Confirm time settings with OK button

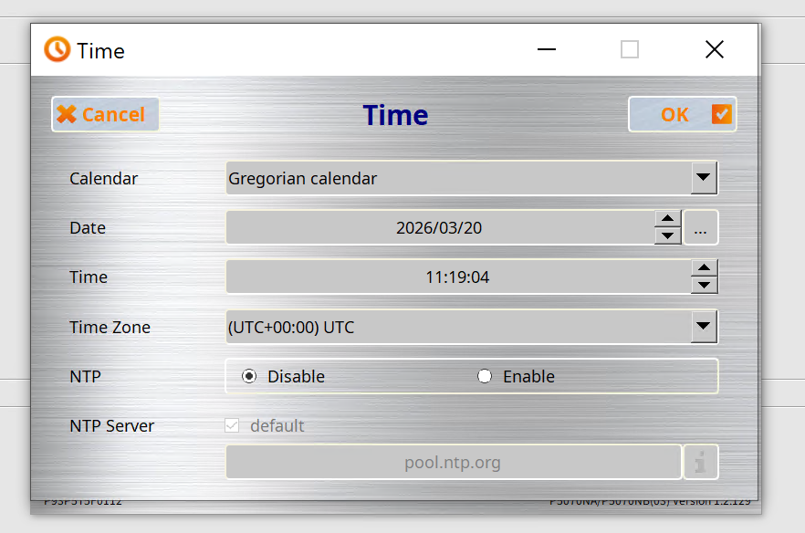pos(682,114)
